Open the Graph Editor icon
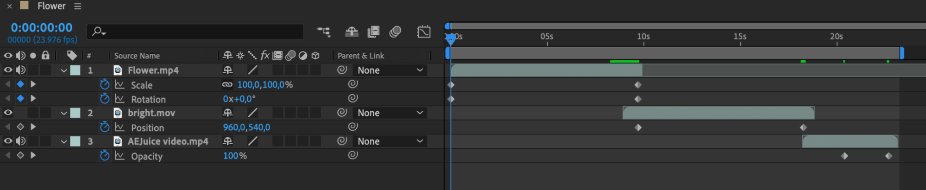The width and height of the screenshot is (926, 190). (x=424, y=32)
